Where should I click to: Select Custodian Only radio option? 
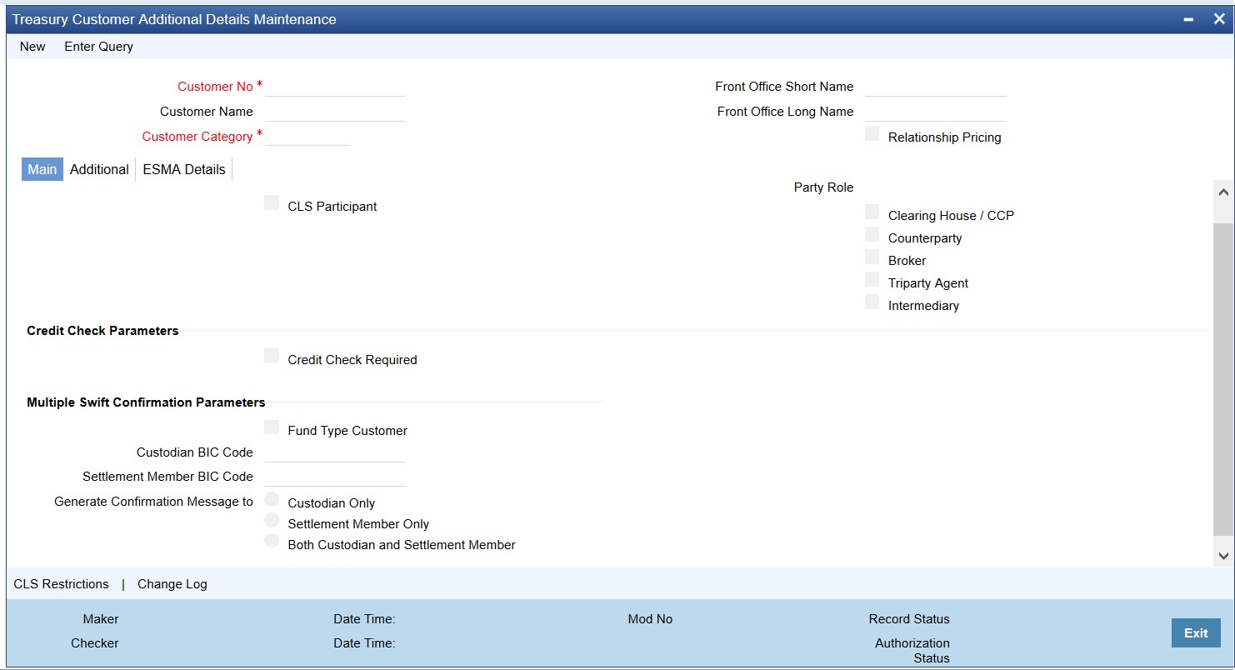pyautogui.click(x=272, y=499)
